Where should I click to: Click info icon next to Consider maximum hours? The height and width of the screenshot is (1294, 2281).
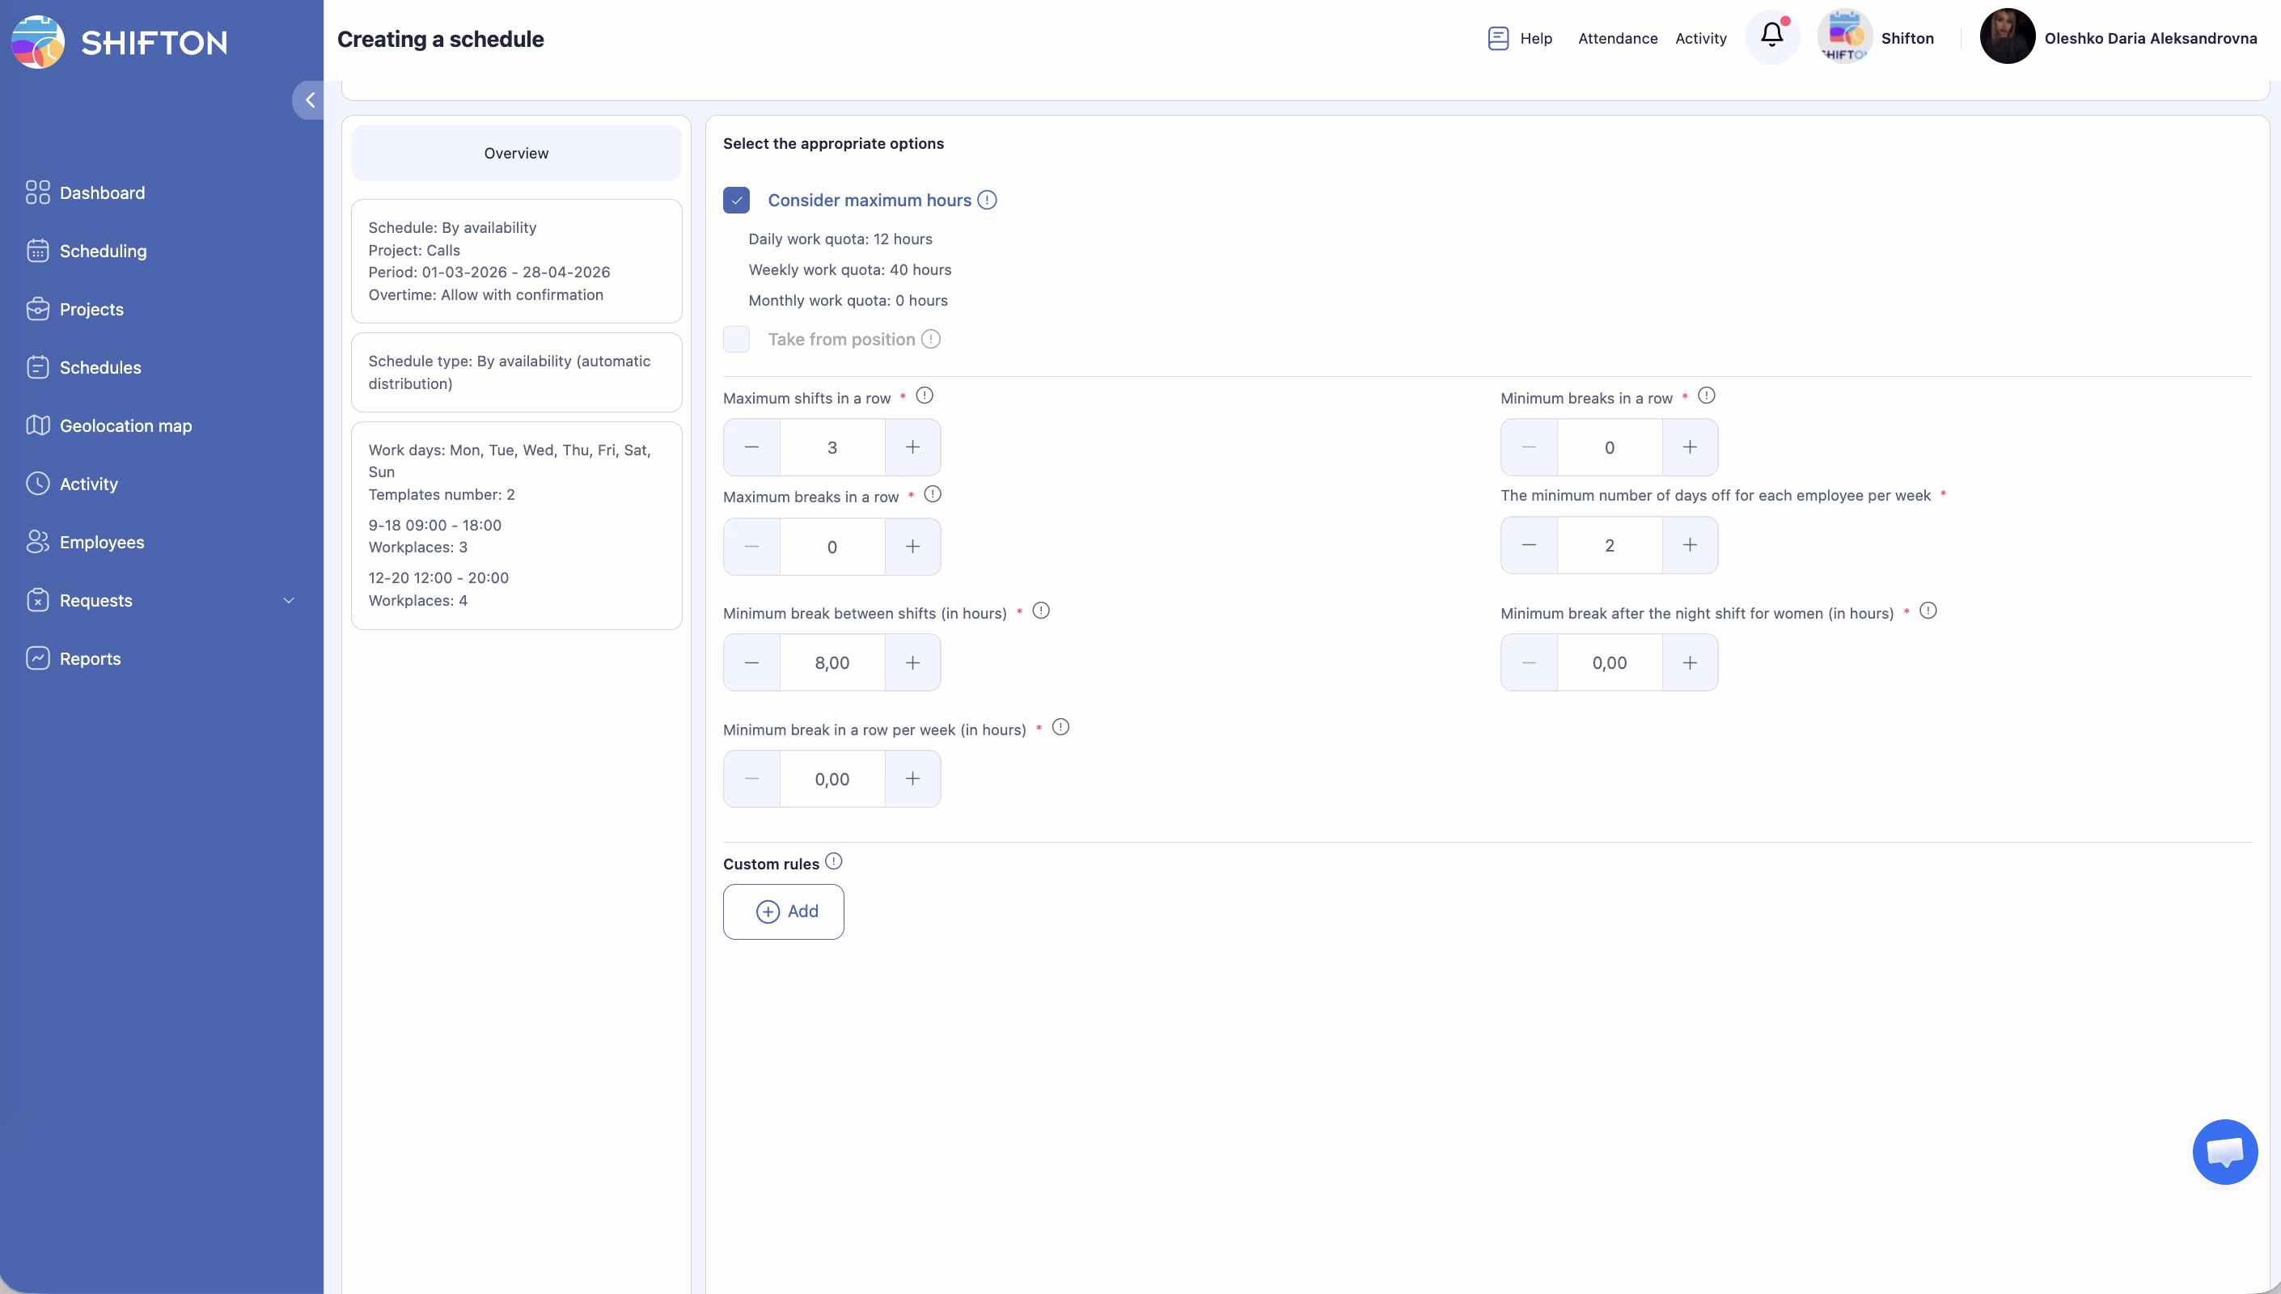point(986,200)
